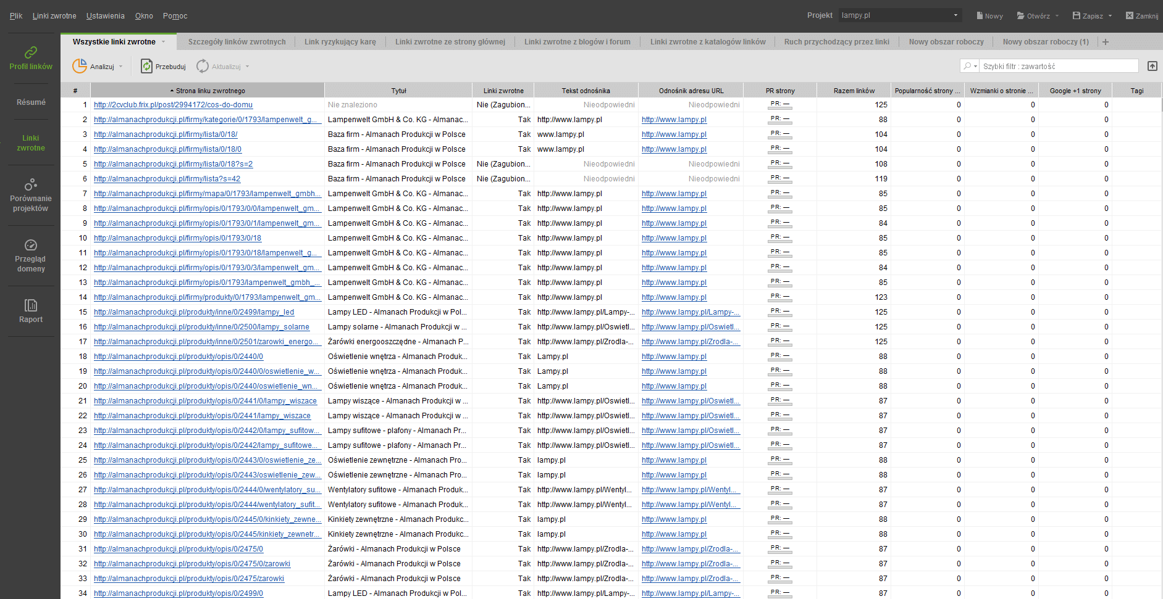The height and width of the screenshot is (599, 1163).
Task: Switch to Linki zwrotne z blogów i forum tab
Action: [x=577, y=42]
